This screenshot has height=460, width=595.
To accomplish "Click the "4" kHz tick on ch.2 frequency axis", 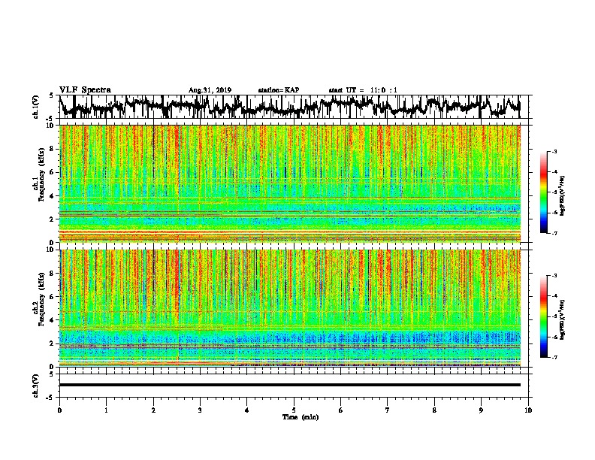I will [53, 320].
